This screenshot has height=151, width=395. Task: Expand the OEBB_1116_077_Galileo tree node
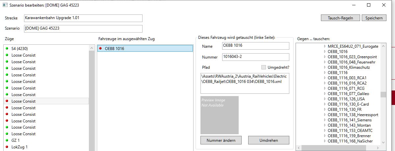coord(325,94)
